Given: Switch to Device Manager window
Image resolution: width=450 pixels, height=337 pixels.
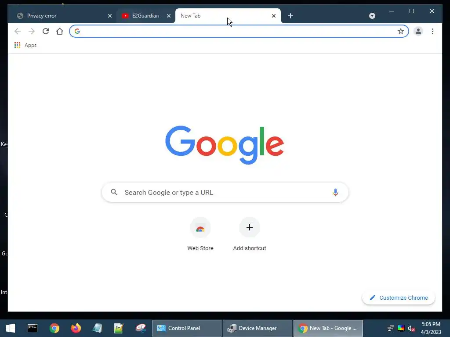Looking at the screenshot, I should 258,328.
